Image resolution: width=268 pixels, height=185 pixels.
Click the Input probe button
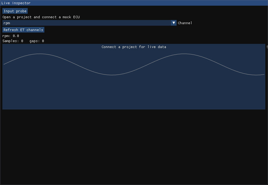tap(15, 11)
